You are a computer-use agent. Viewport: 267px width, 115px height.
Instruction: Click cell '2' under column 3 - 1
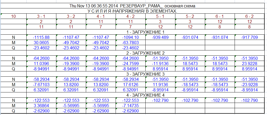[41, 22]
